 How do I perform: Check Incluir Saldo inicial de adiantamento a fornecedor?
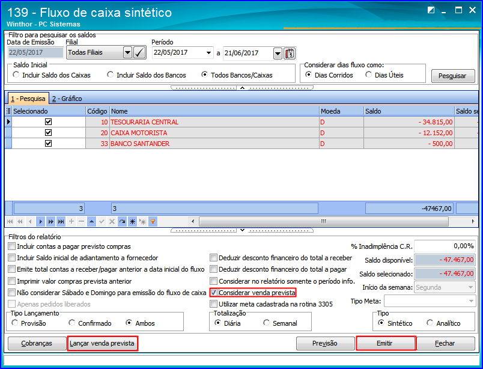pyautogui.click(x=11, y=258)
